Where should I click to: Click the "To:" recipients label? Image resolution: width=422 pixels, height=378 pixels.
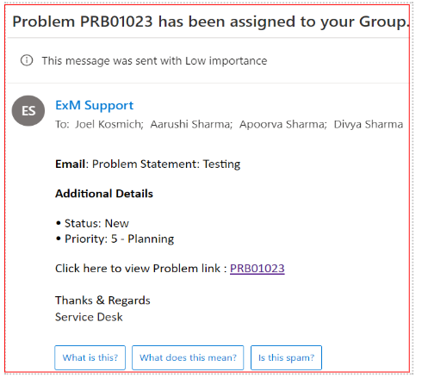point(62,124)
